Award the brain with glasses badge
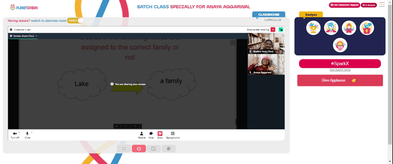Image resolution: width=393 pixels, height=164 pixels. 340,45
